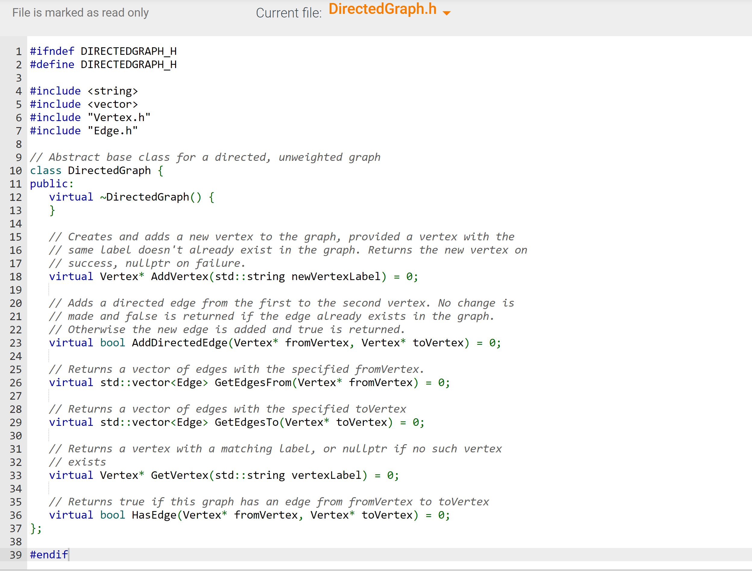Click the Current file label
The image size is (752, 571).
pyautogui.click(x=289, y=13)
